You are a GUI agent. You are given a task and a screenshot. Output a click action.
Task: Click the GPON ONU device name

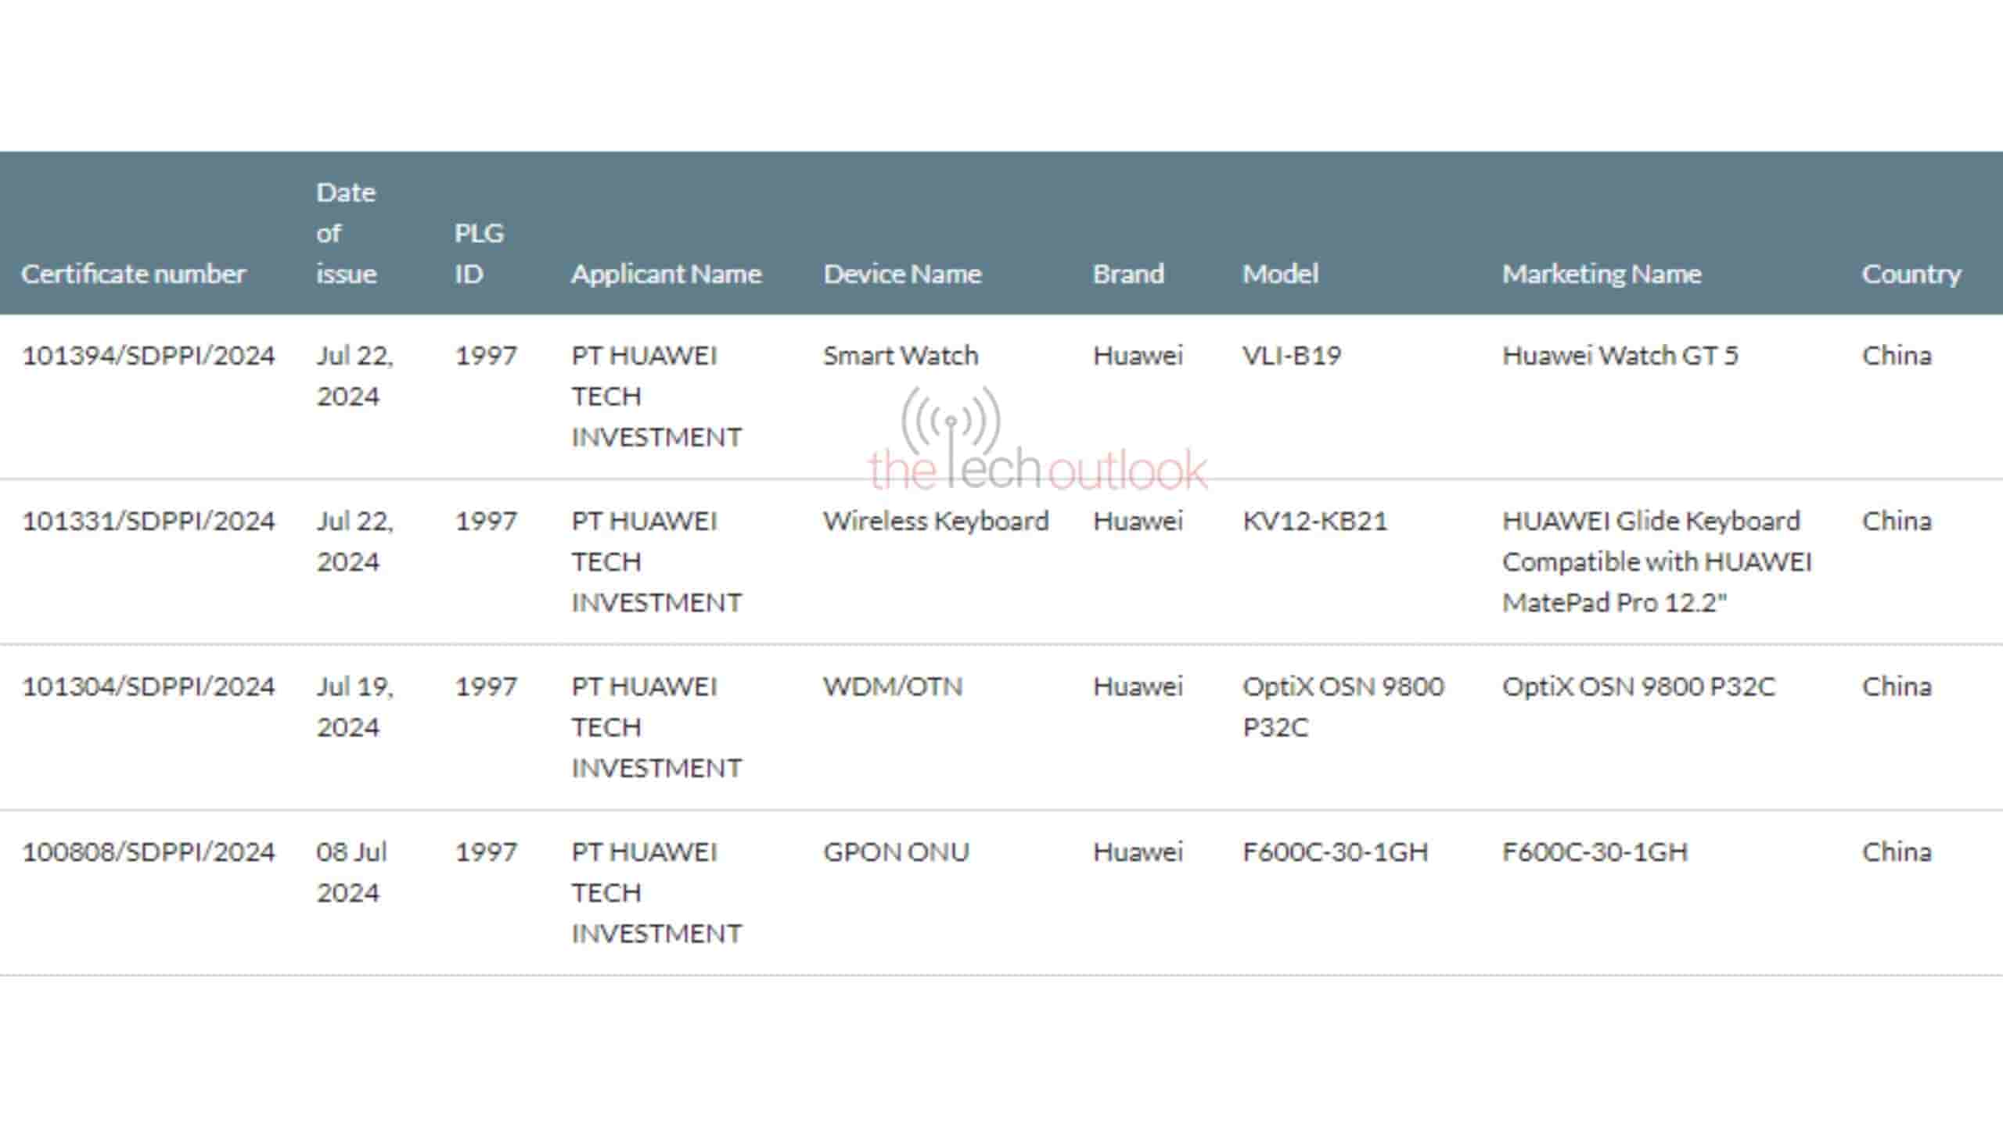click(x=896, y=852)
